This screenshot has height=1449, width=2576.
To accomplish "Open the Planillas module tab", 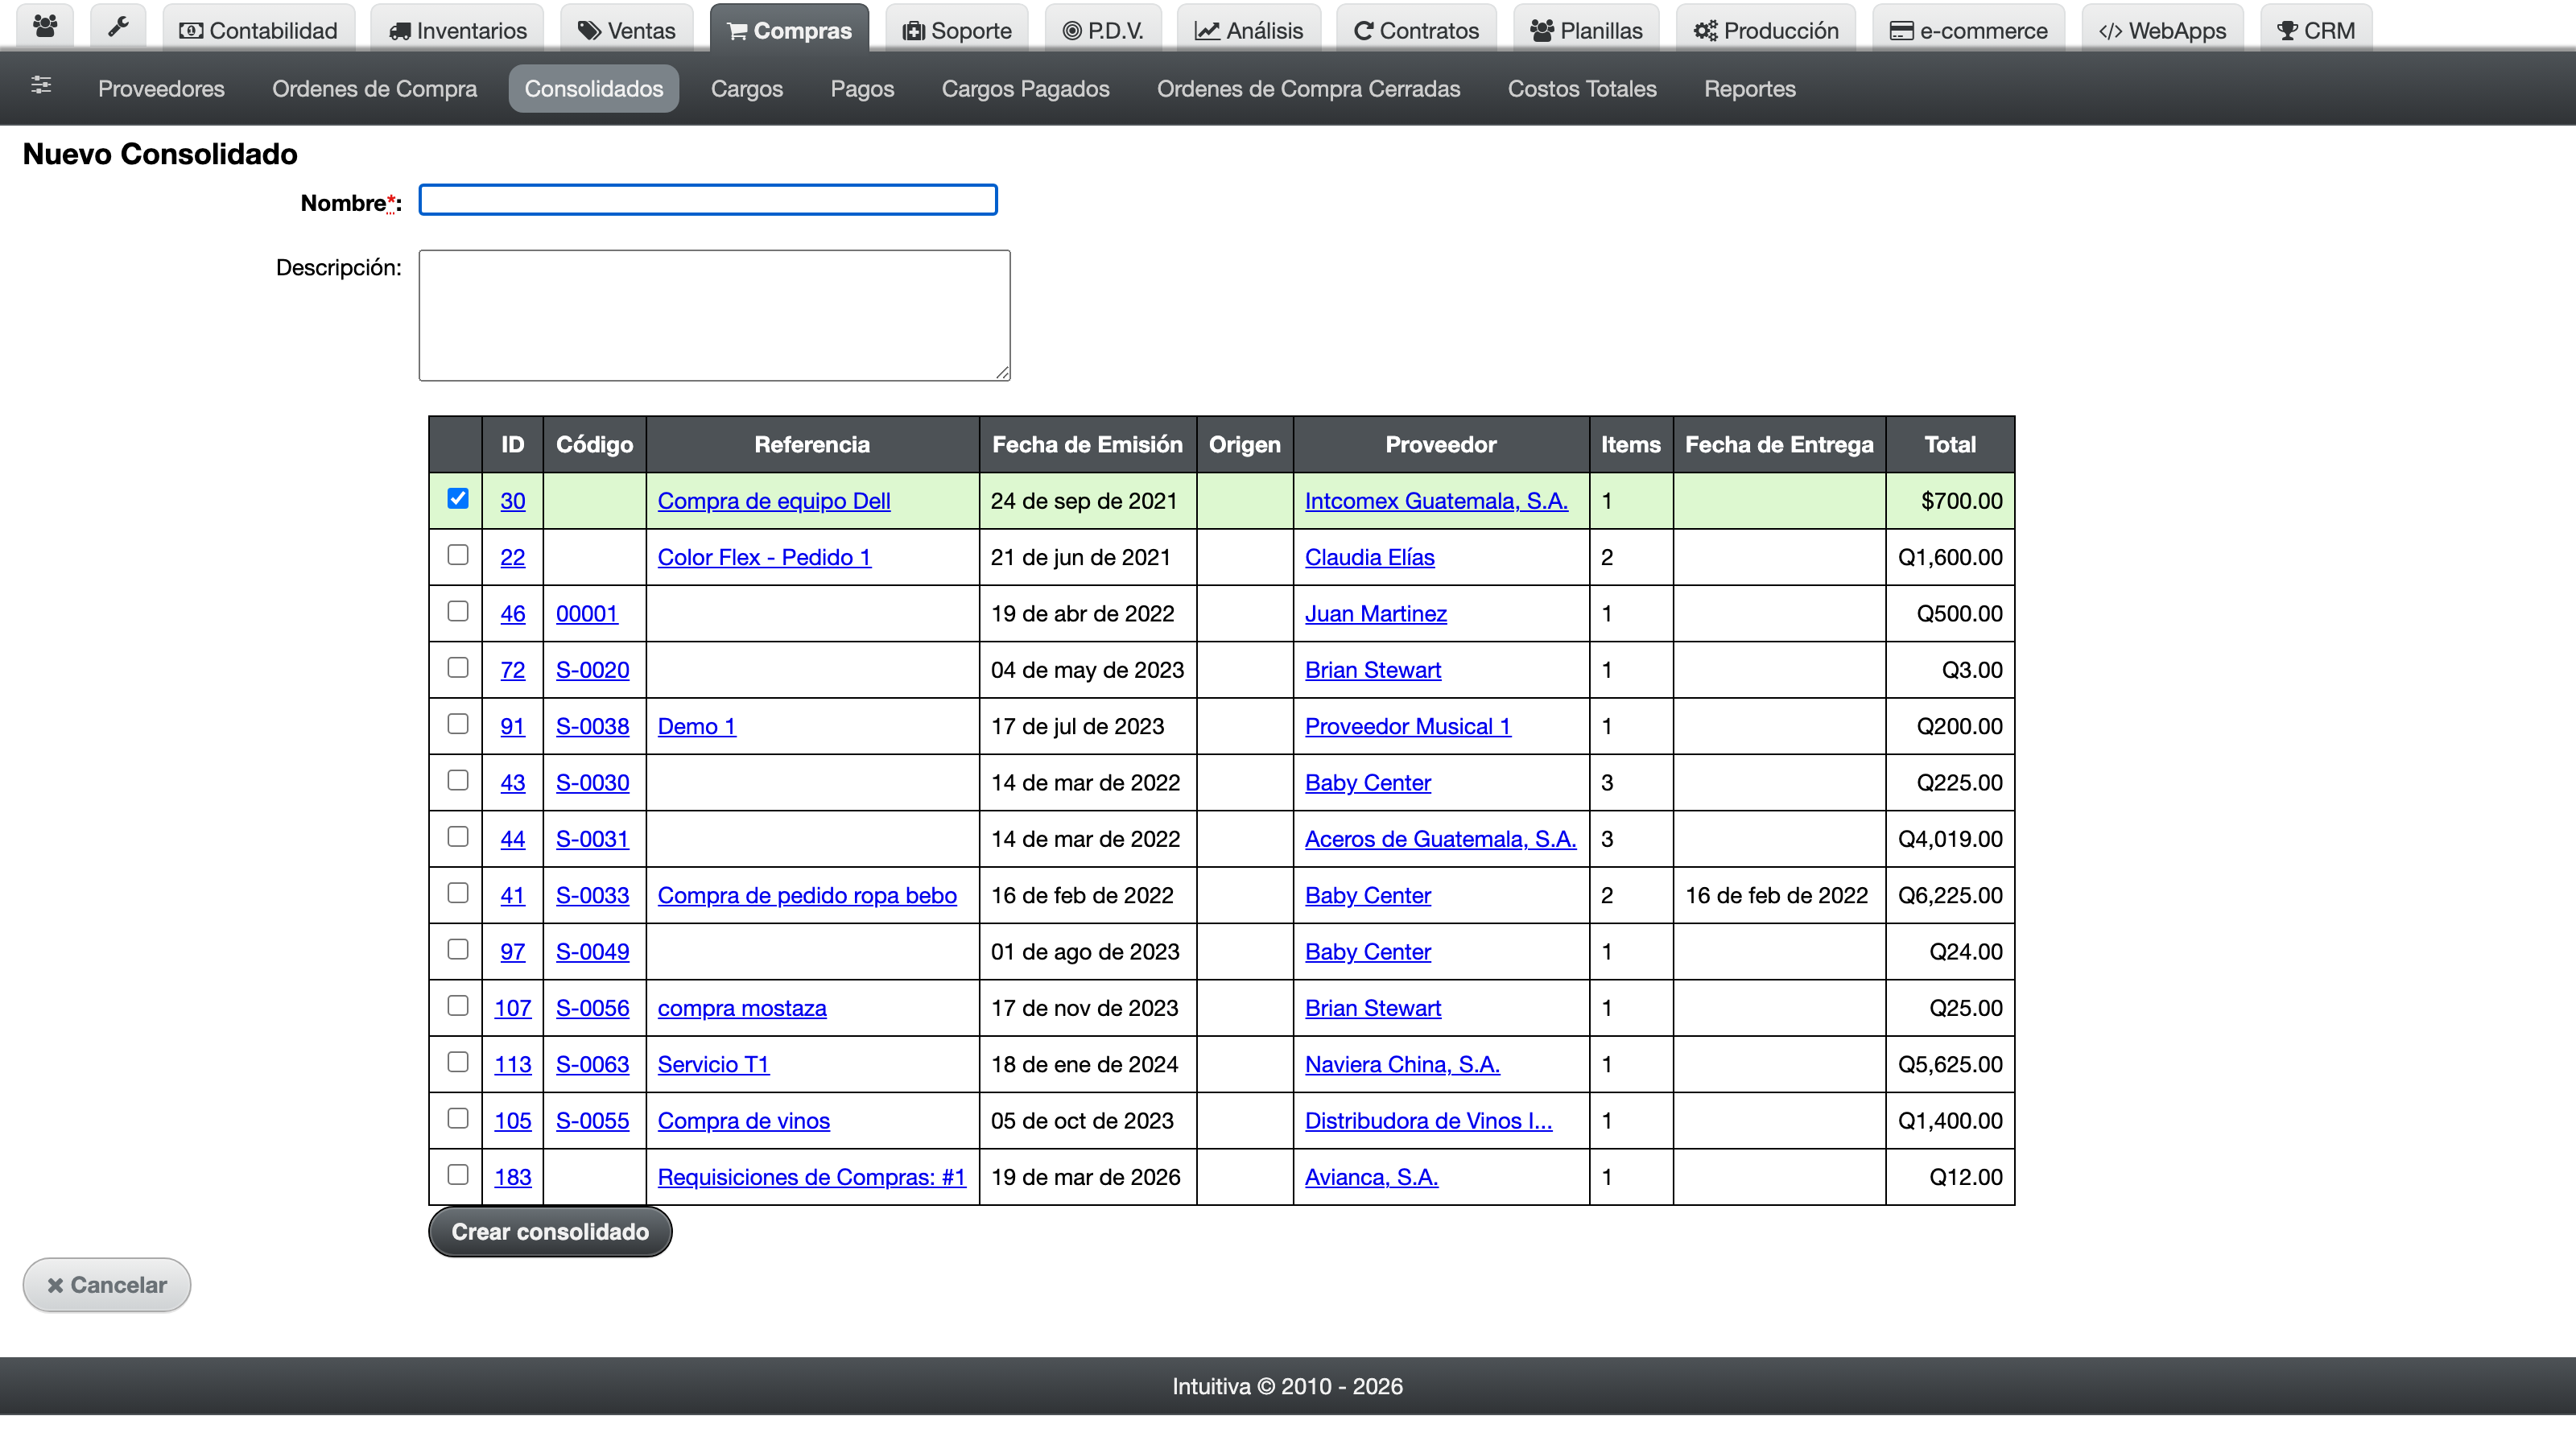I will [1586, 30].
